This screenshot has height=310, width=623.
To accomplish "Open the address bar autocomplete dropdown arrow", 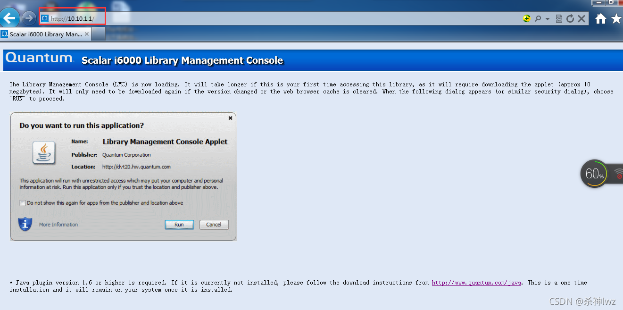I will point(548,19).
